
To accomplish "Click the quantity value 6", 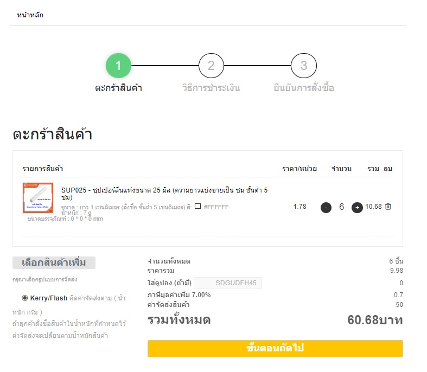I will 341,207.
